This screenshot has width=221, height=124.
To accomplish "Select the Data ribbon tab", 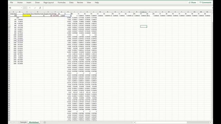I will (71, 2).
